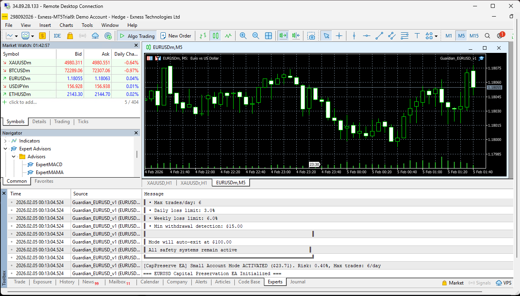
Task: Set timeframe to M15
Action: click(474, 36)
